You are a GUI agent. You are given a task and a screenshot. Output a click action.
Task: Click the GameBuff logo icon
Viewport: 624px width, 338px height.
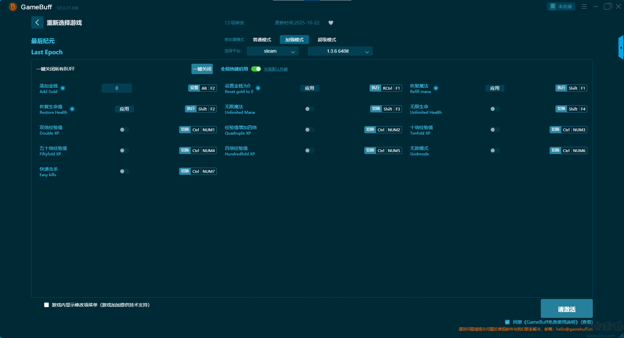tap(13, 7)
